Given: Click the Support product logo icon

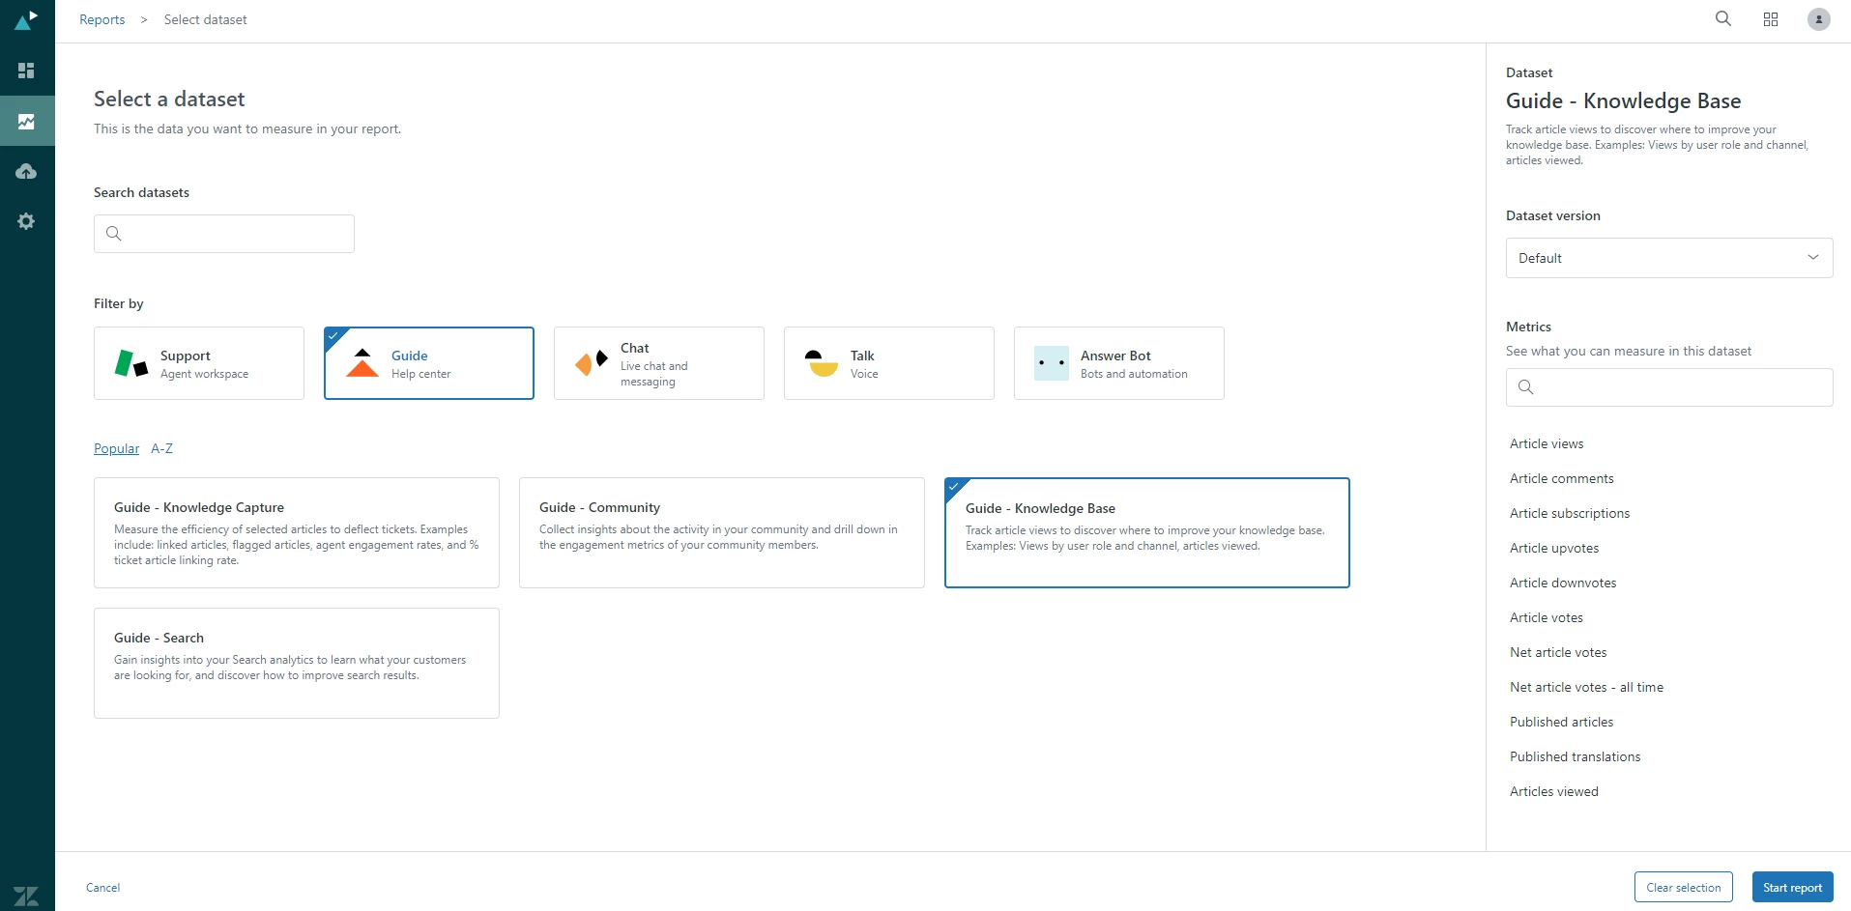Looking at the screenshot, I should click(131, 363).
